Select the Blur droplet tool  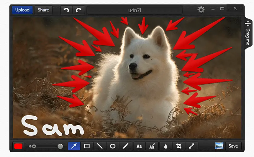pyautogui.click(x=166, y=146)
